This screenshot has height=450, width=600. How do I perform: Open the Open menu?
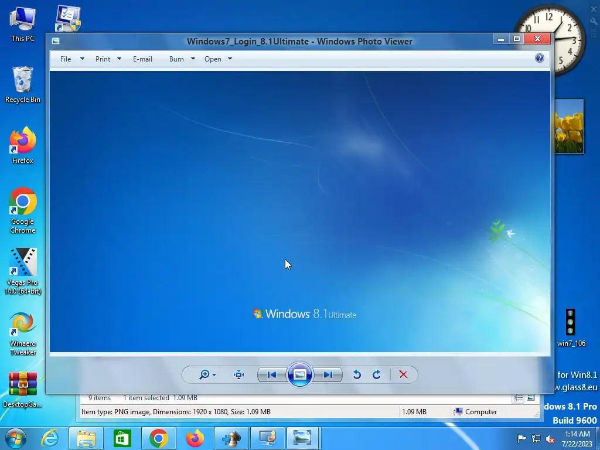[x=213, y=59]
